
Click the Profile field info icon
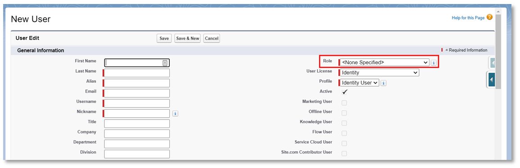[x=384, y=83]
